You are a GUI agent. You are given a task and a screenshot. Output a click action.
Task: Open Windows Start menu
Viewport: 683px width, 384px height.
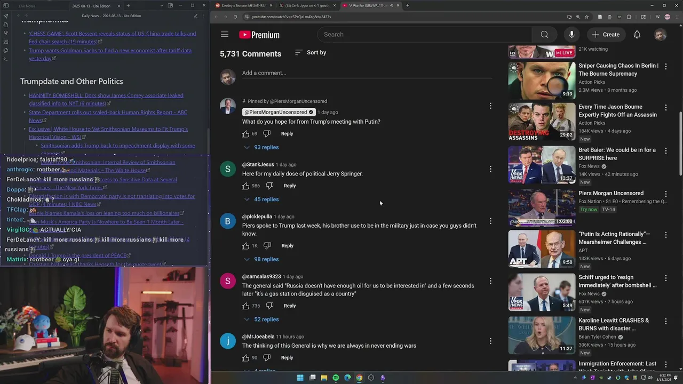300,378
